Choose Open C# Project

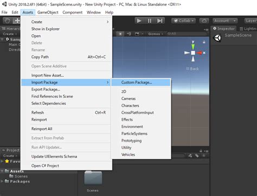point(66,166)
